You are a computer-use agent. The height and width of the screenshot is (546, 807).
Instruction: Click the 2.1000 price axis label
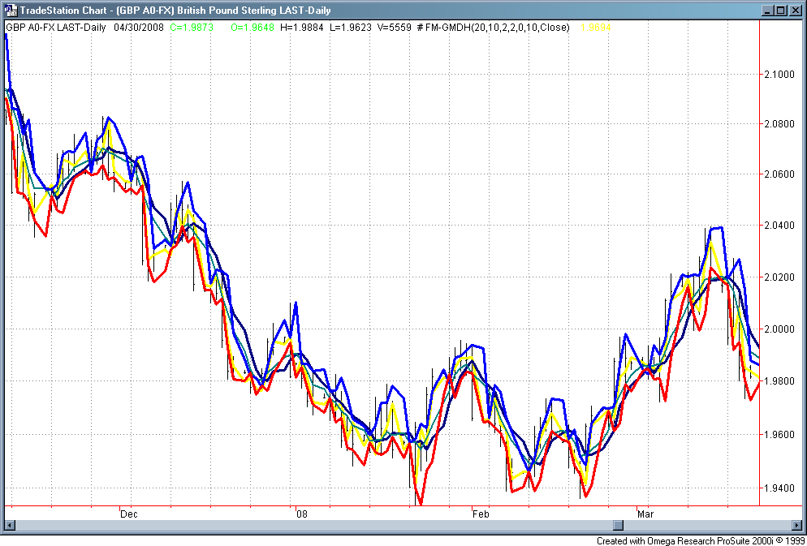[780, 75]
